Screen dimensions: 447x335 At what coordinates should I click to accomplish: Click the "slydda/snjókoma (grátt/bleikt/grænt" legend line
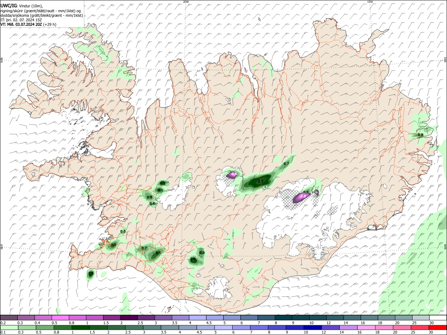coord(42,15)
